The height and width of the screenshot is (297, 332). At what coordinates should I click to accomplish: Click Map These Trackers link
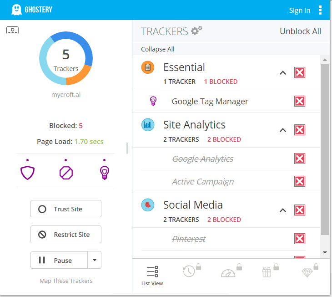coord(66,281)
